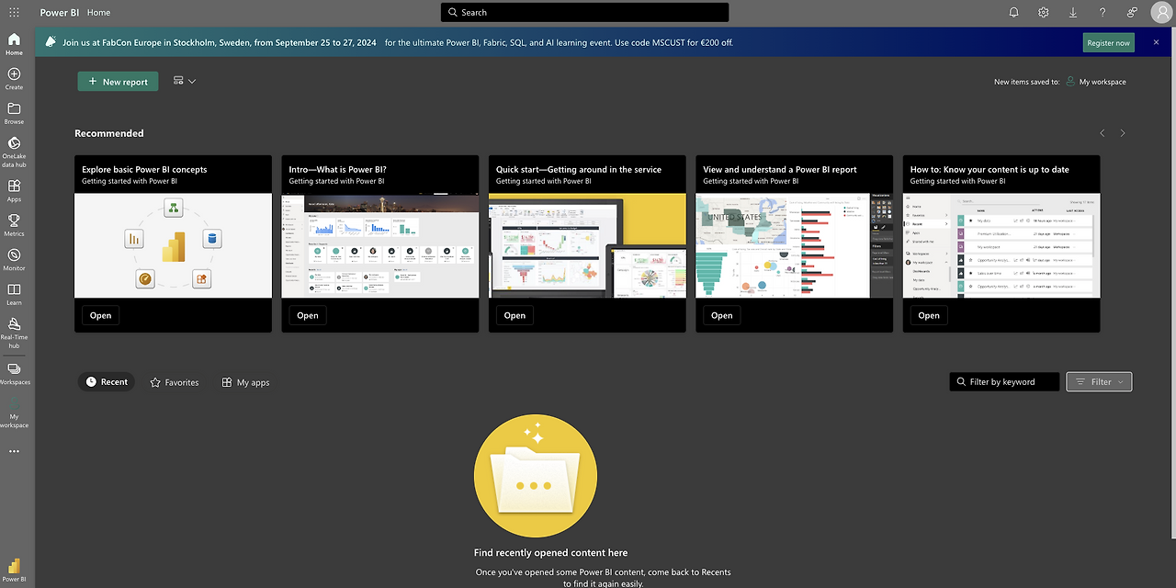Image resolution: width=1176 pixels, height=588 pixels.
Task: Show more sidebar options ellipsis
Action: click(x=14, y=451)
